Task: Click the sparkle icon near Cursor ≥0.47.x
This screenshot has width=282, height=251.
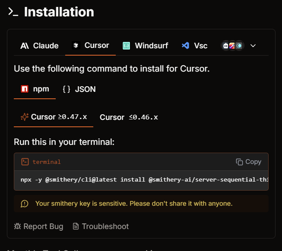Action: click(x=25, y=117)
